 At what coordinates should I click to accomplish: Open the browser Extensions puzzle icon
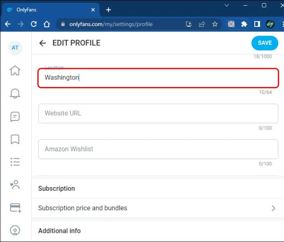pyautogui.click(x=244, y=24)
